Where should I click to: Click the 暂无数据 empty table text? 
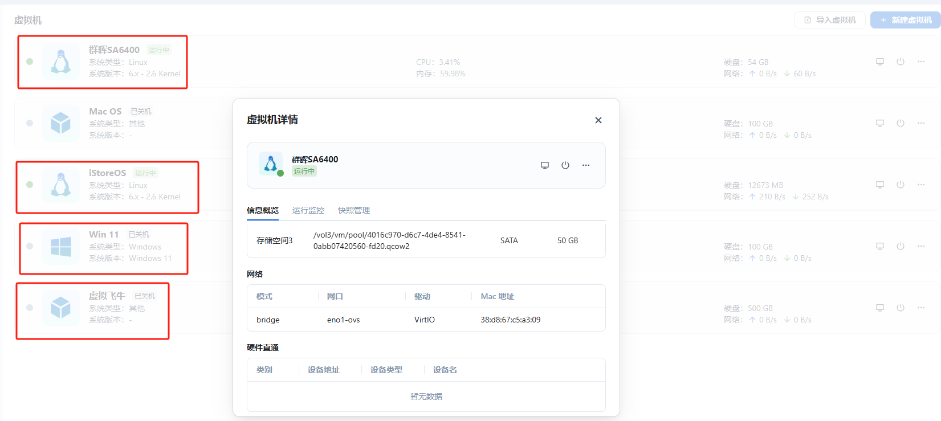pos(426,397)
